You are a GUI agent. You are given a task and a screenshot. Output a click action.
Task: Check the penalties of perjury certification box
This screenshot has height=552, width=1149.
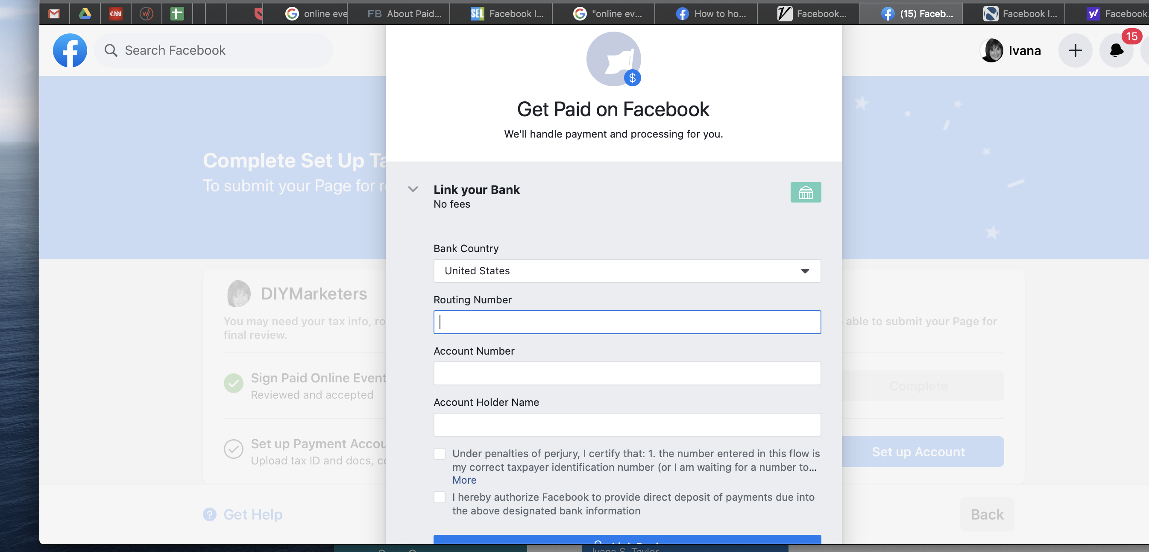tap(440, 454)
